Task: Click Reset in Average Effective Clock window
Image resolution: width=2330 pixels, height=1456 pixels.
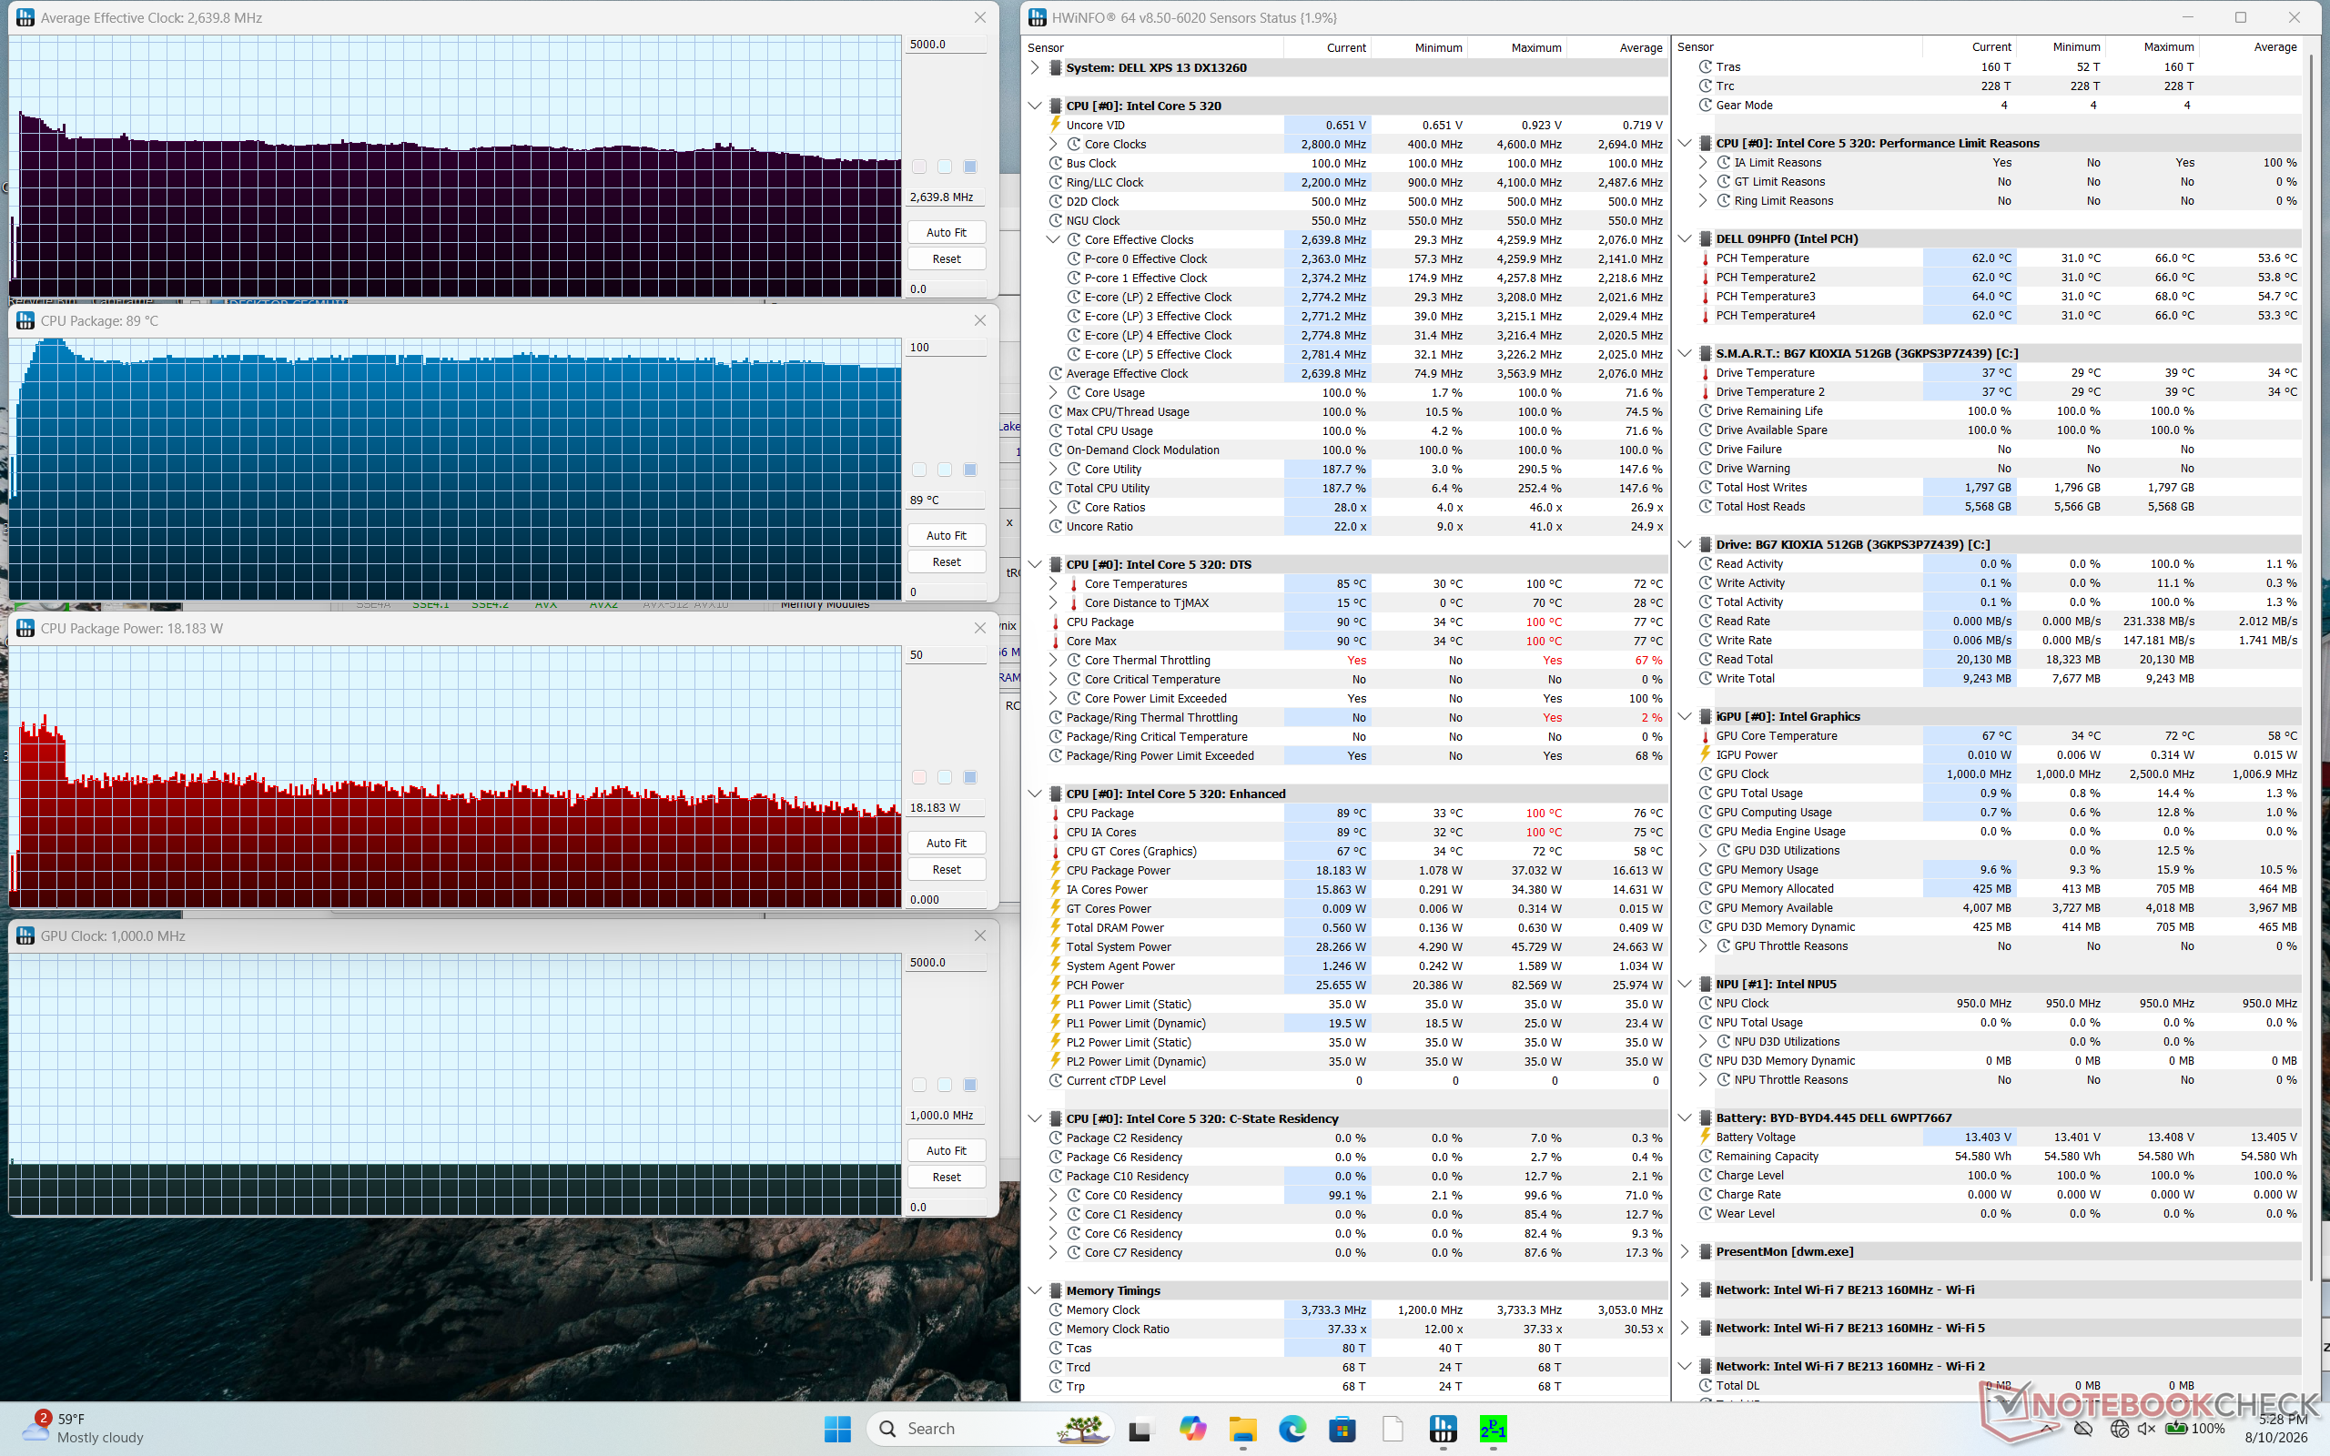Action: [947, 259]
